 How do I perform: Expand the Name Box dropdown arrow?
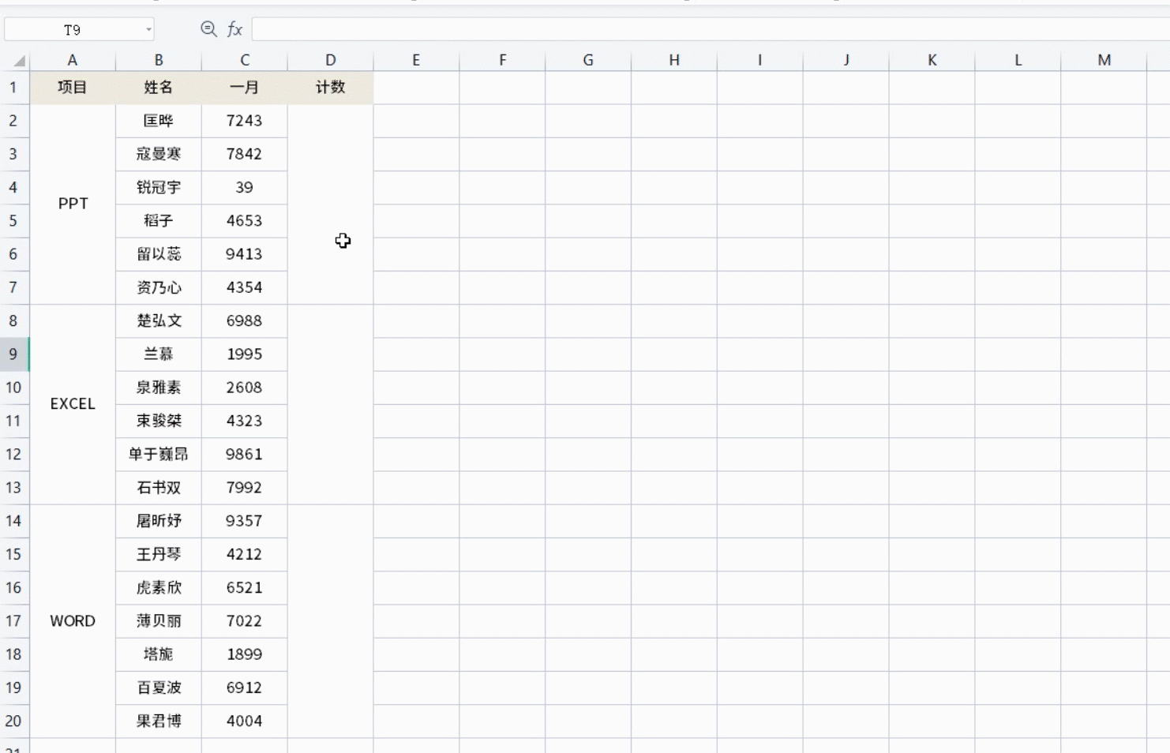coord(148,30)
